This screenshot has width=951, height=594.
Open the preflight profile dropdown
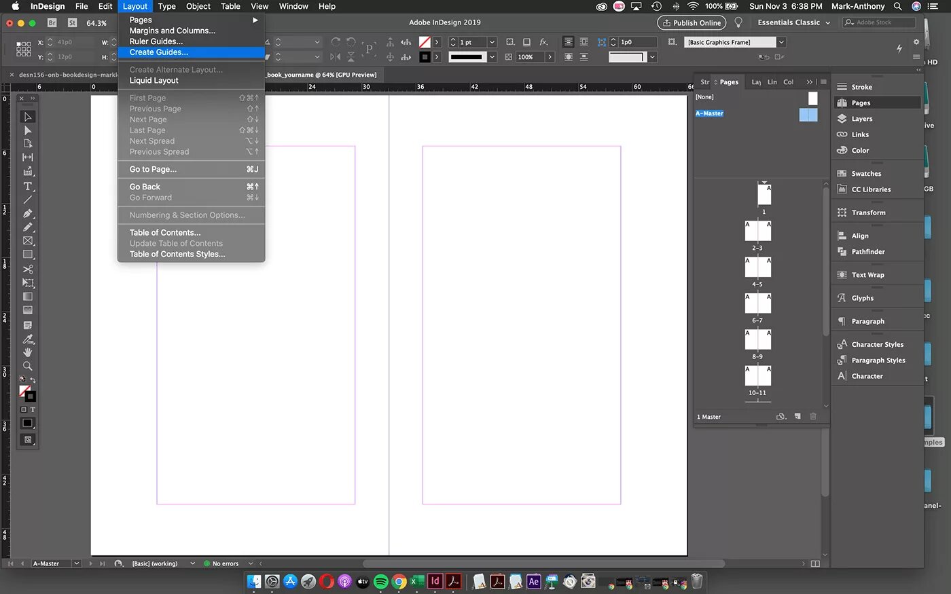click(x=193, y=563)
